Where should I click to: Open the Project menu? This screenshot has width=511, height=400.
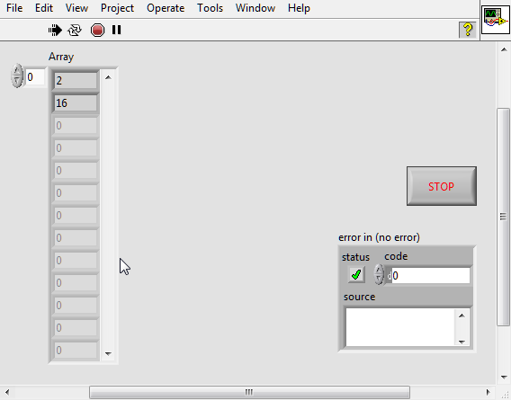(x=117, y=8)
